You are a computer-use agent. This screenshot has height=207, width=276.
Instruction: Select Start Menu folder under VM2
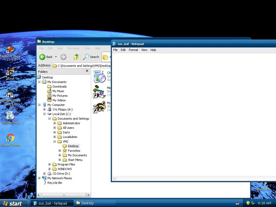click(x=73, y=160)
